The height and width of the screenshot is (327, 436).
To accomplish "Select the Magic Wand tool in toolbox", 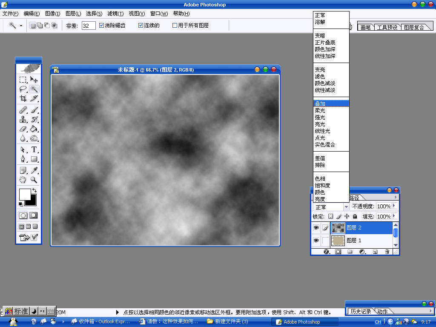I will pos(34,89).
